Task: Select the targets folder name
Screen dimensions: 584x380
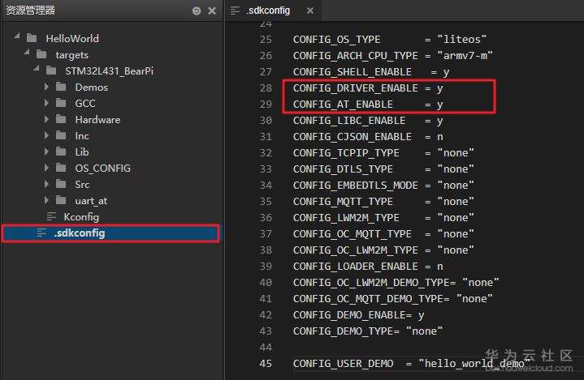Action: tap(71, 55)
